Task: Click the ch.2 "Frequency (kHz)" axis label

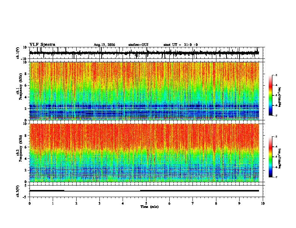Action: 21,148
